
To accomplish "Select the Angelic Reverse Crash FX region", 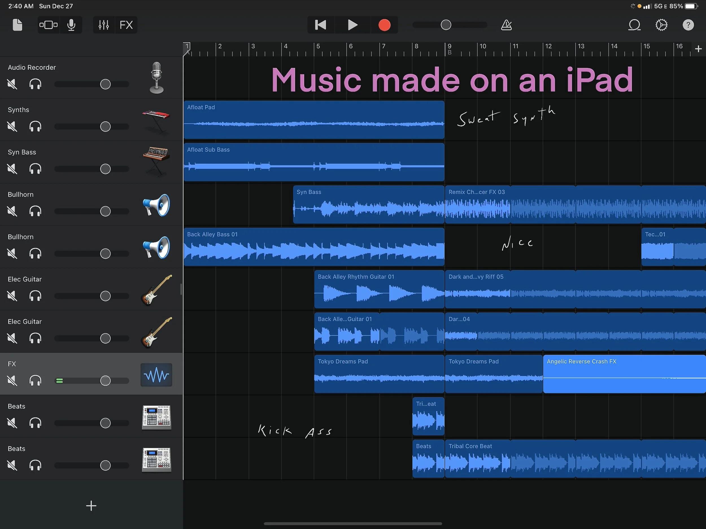I will (624, 374).
